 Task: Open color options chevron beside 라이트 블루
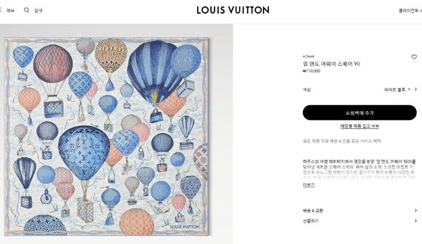[415, 89]
